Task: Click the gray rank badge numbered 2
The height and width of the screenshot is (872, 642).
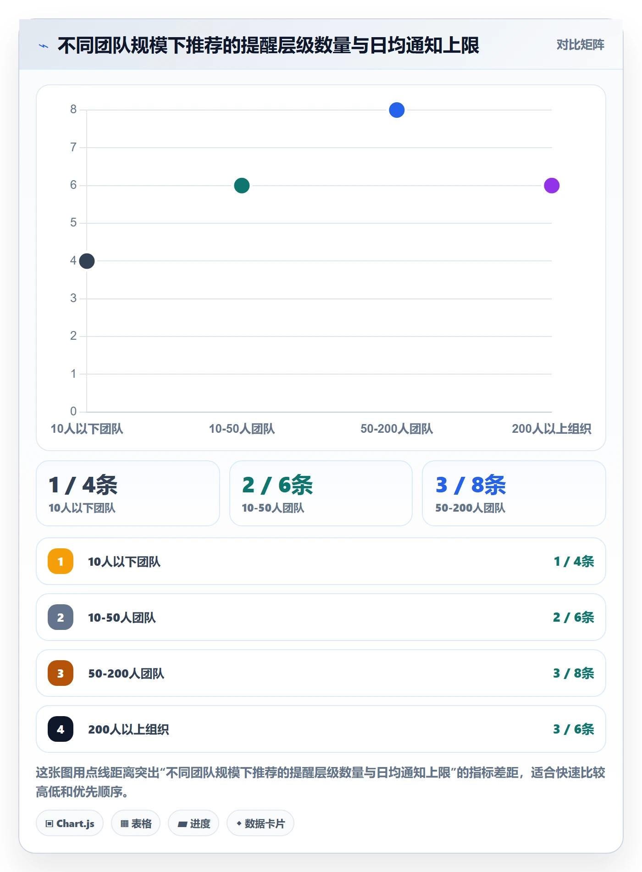Action: [x=61, y=617]
